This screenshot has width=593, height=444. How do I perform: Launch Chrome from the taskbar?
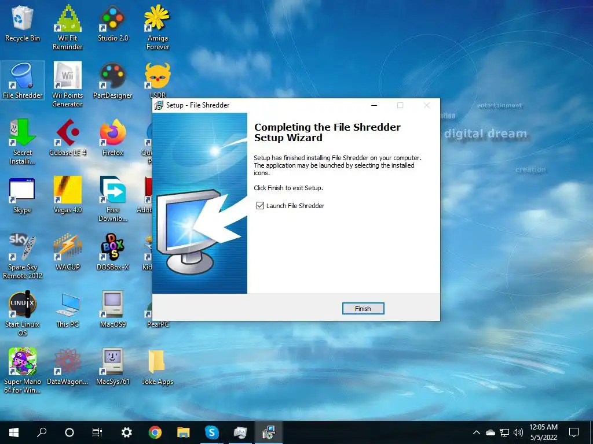click(155, 432)
